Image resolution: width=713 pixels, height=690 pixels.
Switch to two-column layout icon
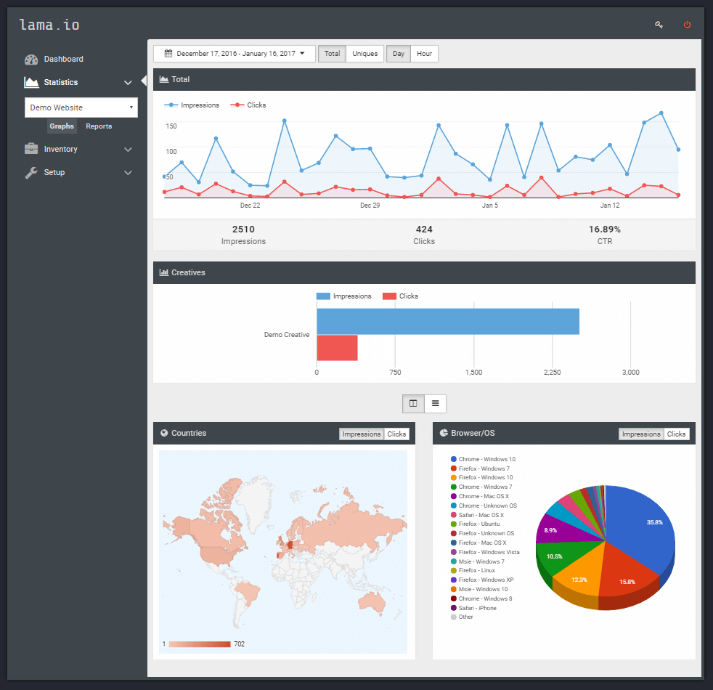pyautogui.click(x=413, y=403)
